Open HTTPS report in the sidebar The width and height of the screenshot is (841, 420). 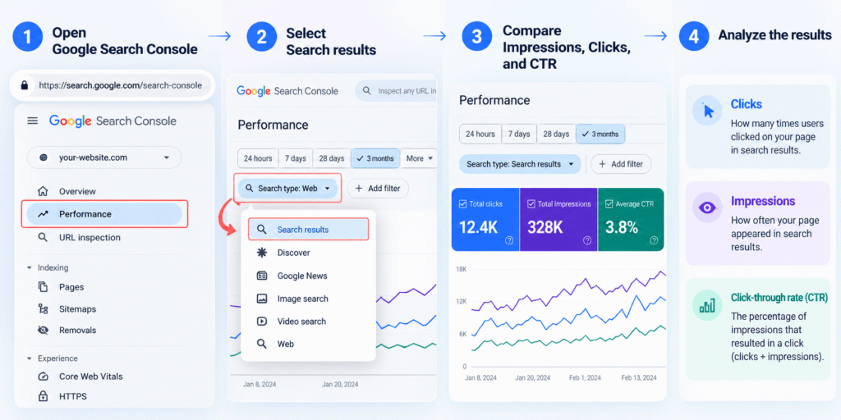72,396
